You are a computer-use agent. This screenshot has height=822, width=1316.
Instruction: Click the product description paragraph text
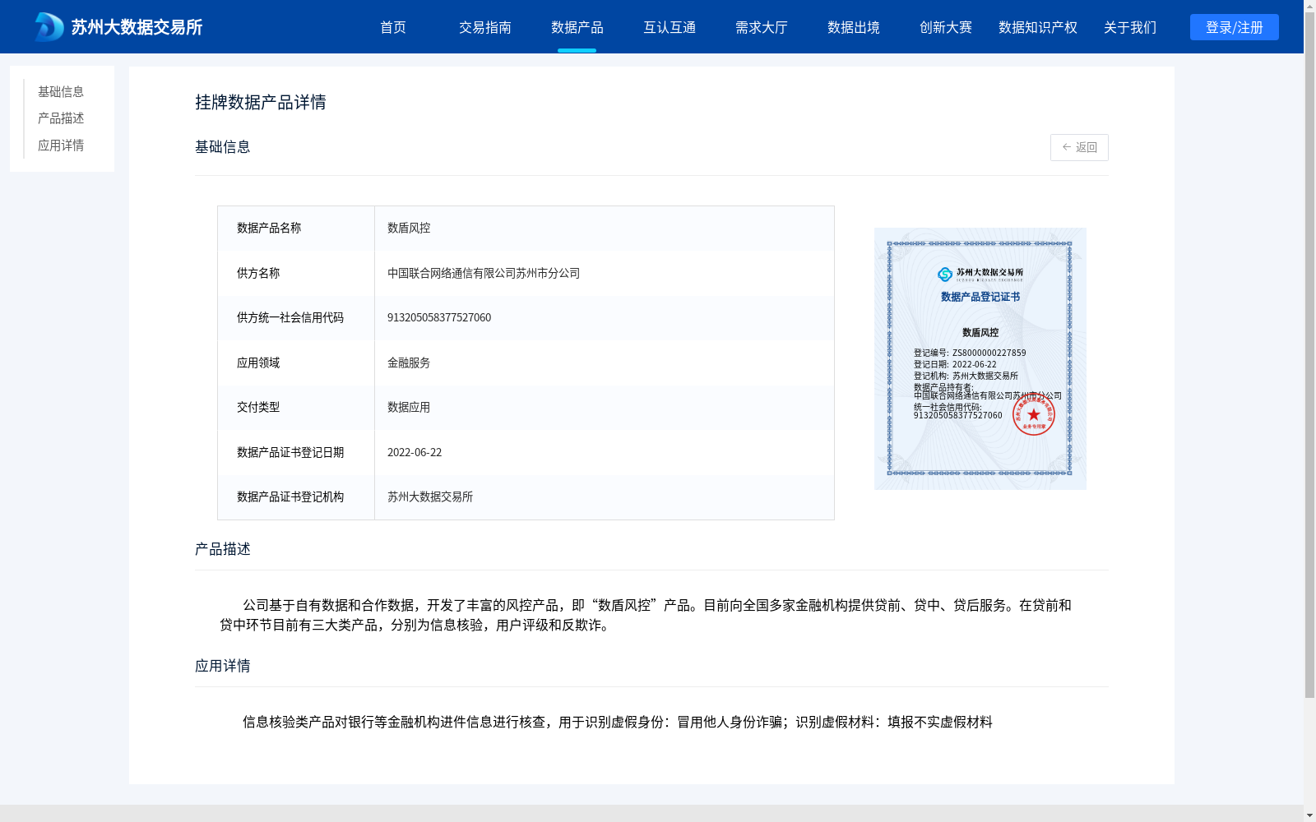pos(646,615)
